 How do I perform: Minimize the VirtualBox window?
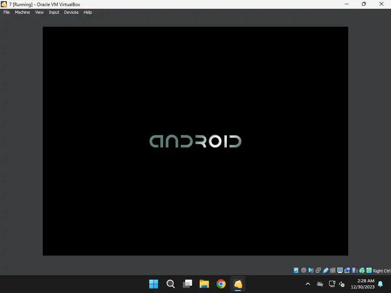[347, 4]
